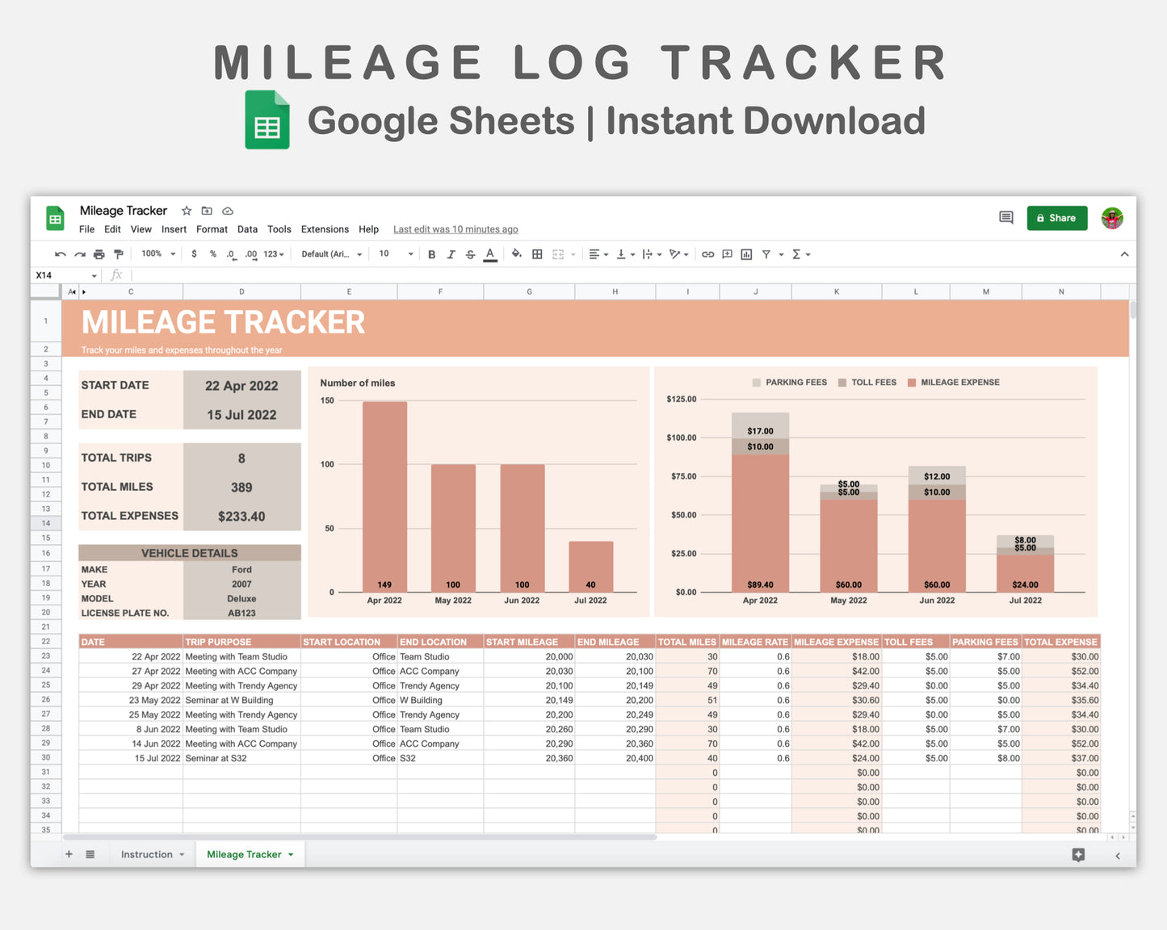Click the Share button
Image resolution: width=1167 pixels, height=930 pixels.
tap(1056, 217)
